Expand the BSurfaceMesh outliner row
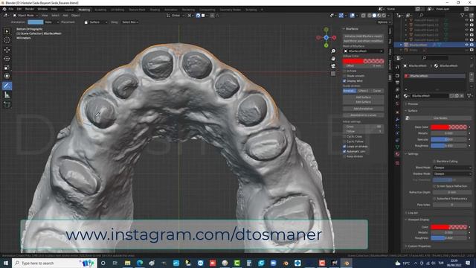This screenshot has height=268, width=476. click(401, 45)
